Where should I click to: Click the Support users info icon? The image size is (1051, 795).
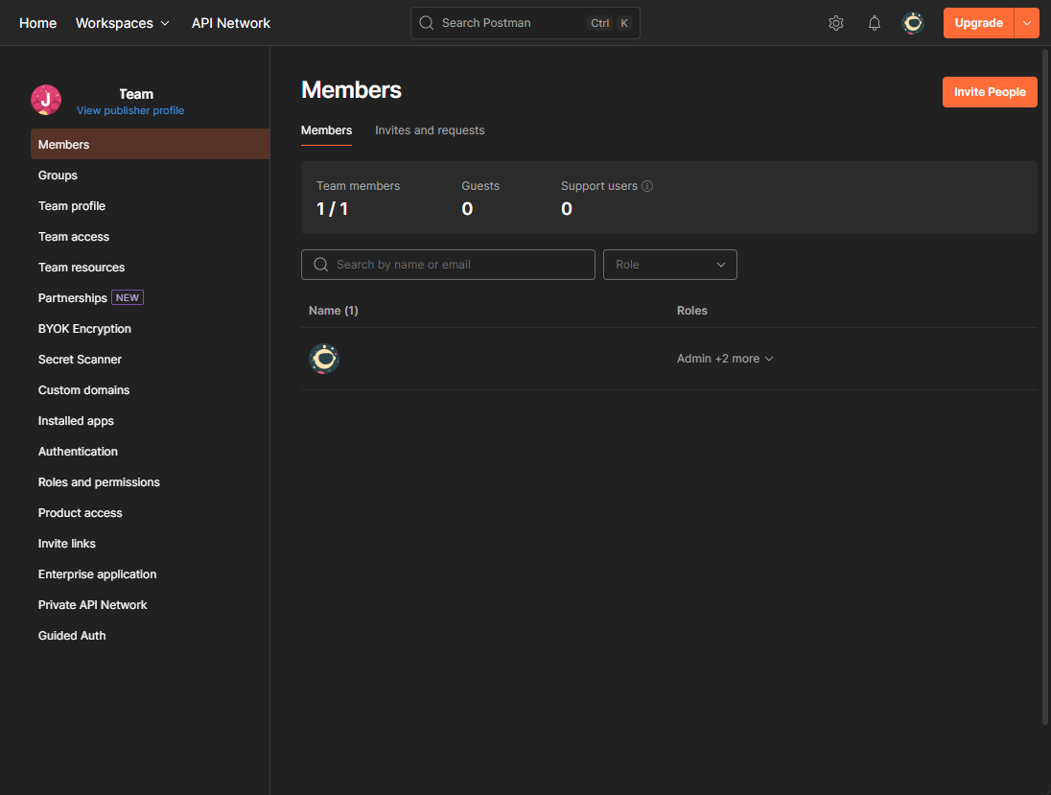pyautogui.click(x=647, y=186)
